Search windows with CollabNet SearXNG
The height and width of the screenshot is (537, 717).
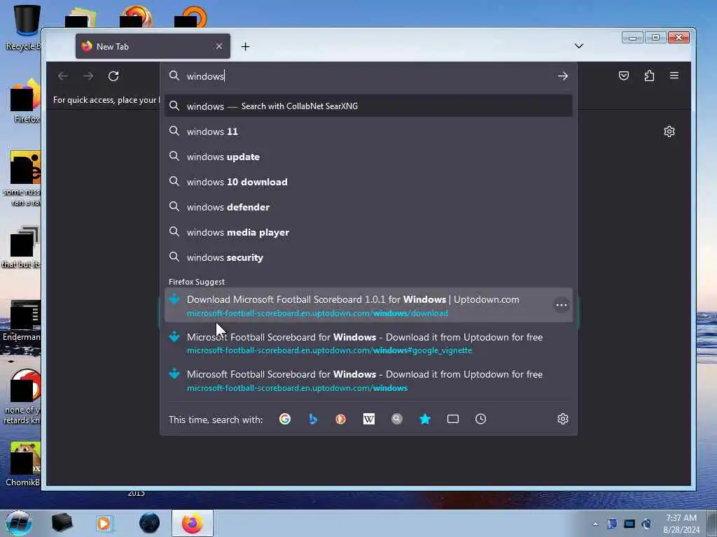pyautogui.click(x=368, y=106)
